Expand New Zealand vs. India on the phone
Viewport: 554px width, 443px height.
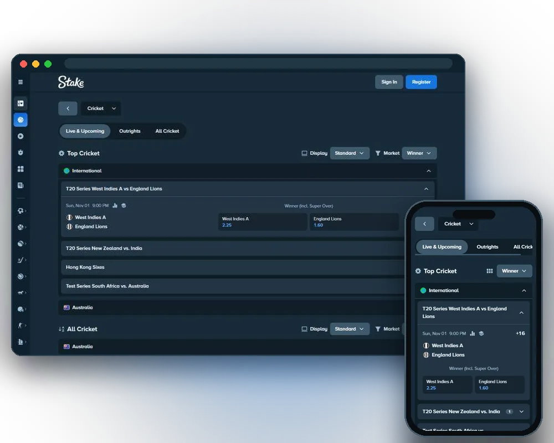521,411
